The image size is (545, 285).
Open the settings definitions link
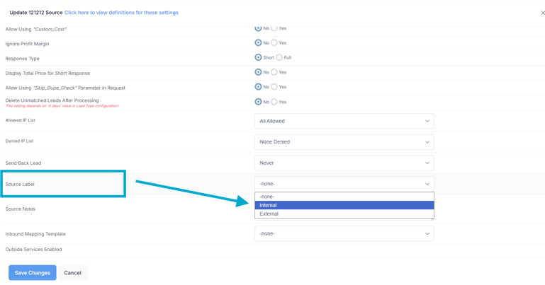click(121, 13)
